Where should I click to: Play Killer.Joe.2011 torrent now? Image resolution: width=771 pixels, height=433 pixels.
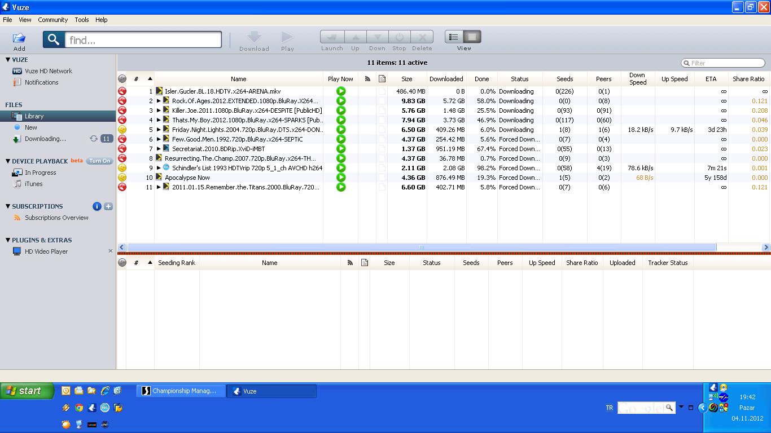[x=341, y=111]
